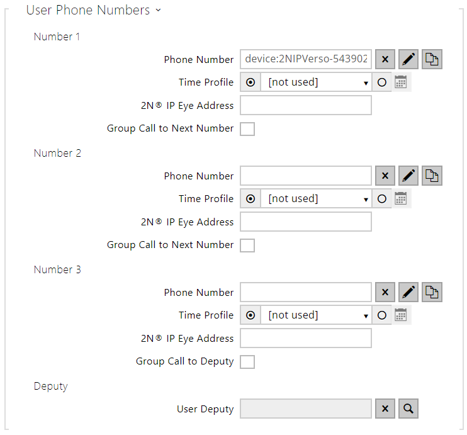Check Group Call to Next Number for Number 2
467x435 pixels.
pos(247,246)
